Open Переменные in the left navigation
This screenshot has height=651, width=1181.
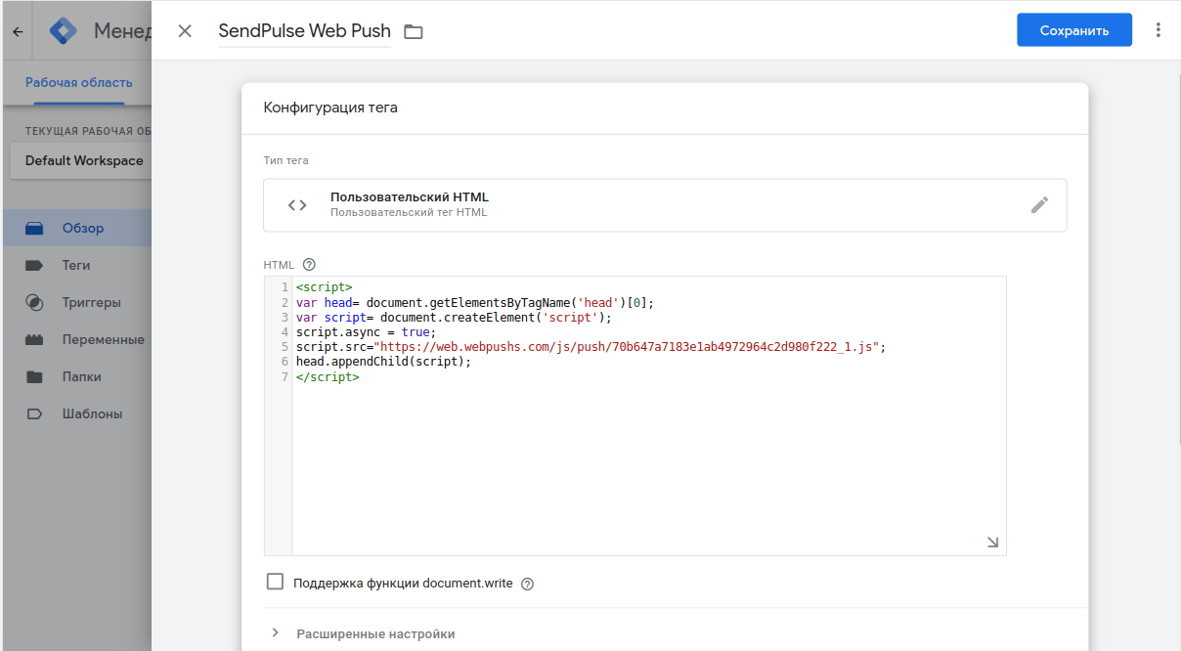click(x=103, y=339)
